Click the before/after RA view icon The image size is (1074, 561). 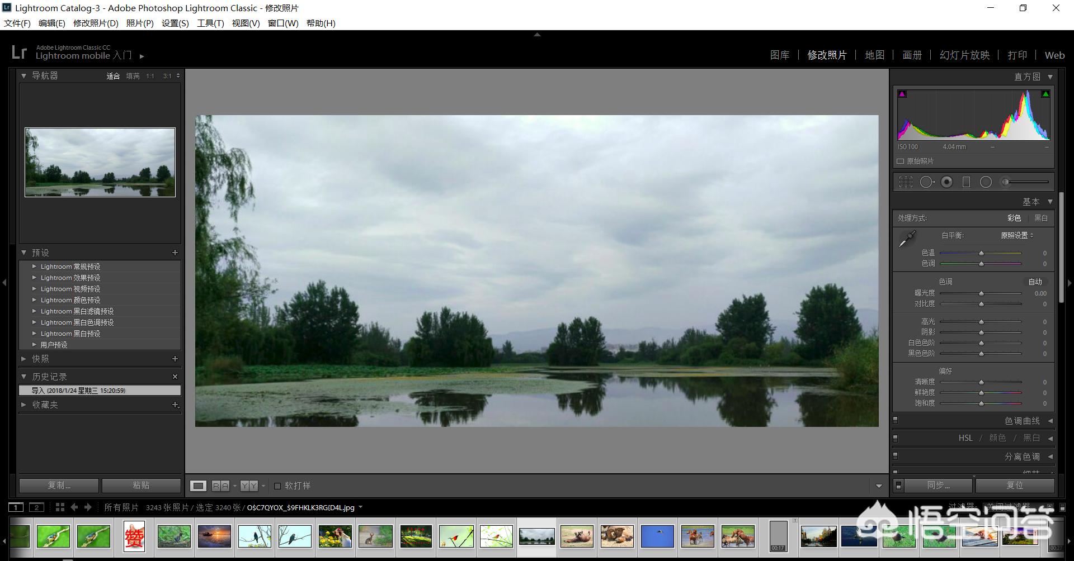point(220,486)
